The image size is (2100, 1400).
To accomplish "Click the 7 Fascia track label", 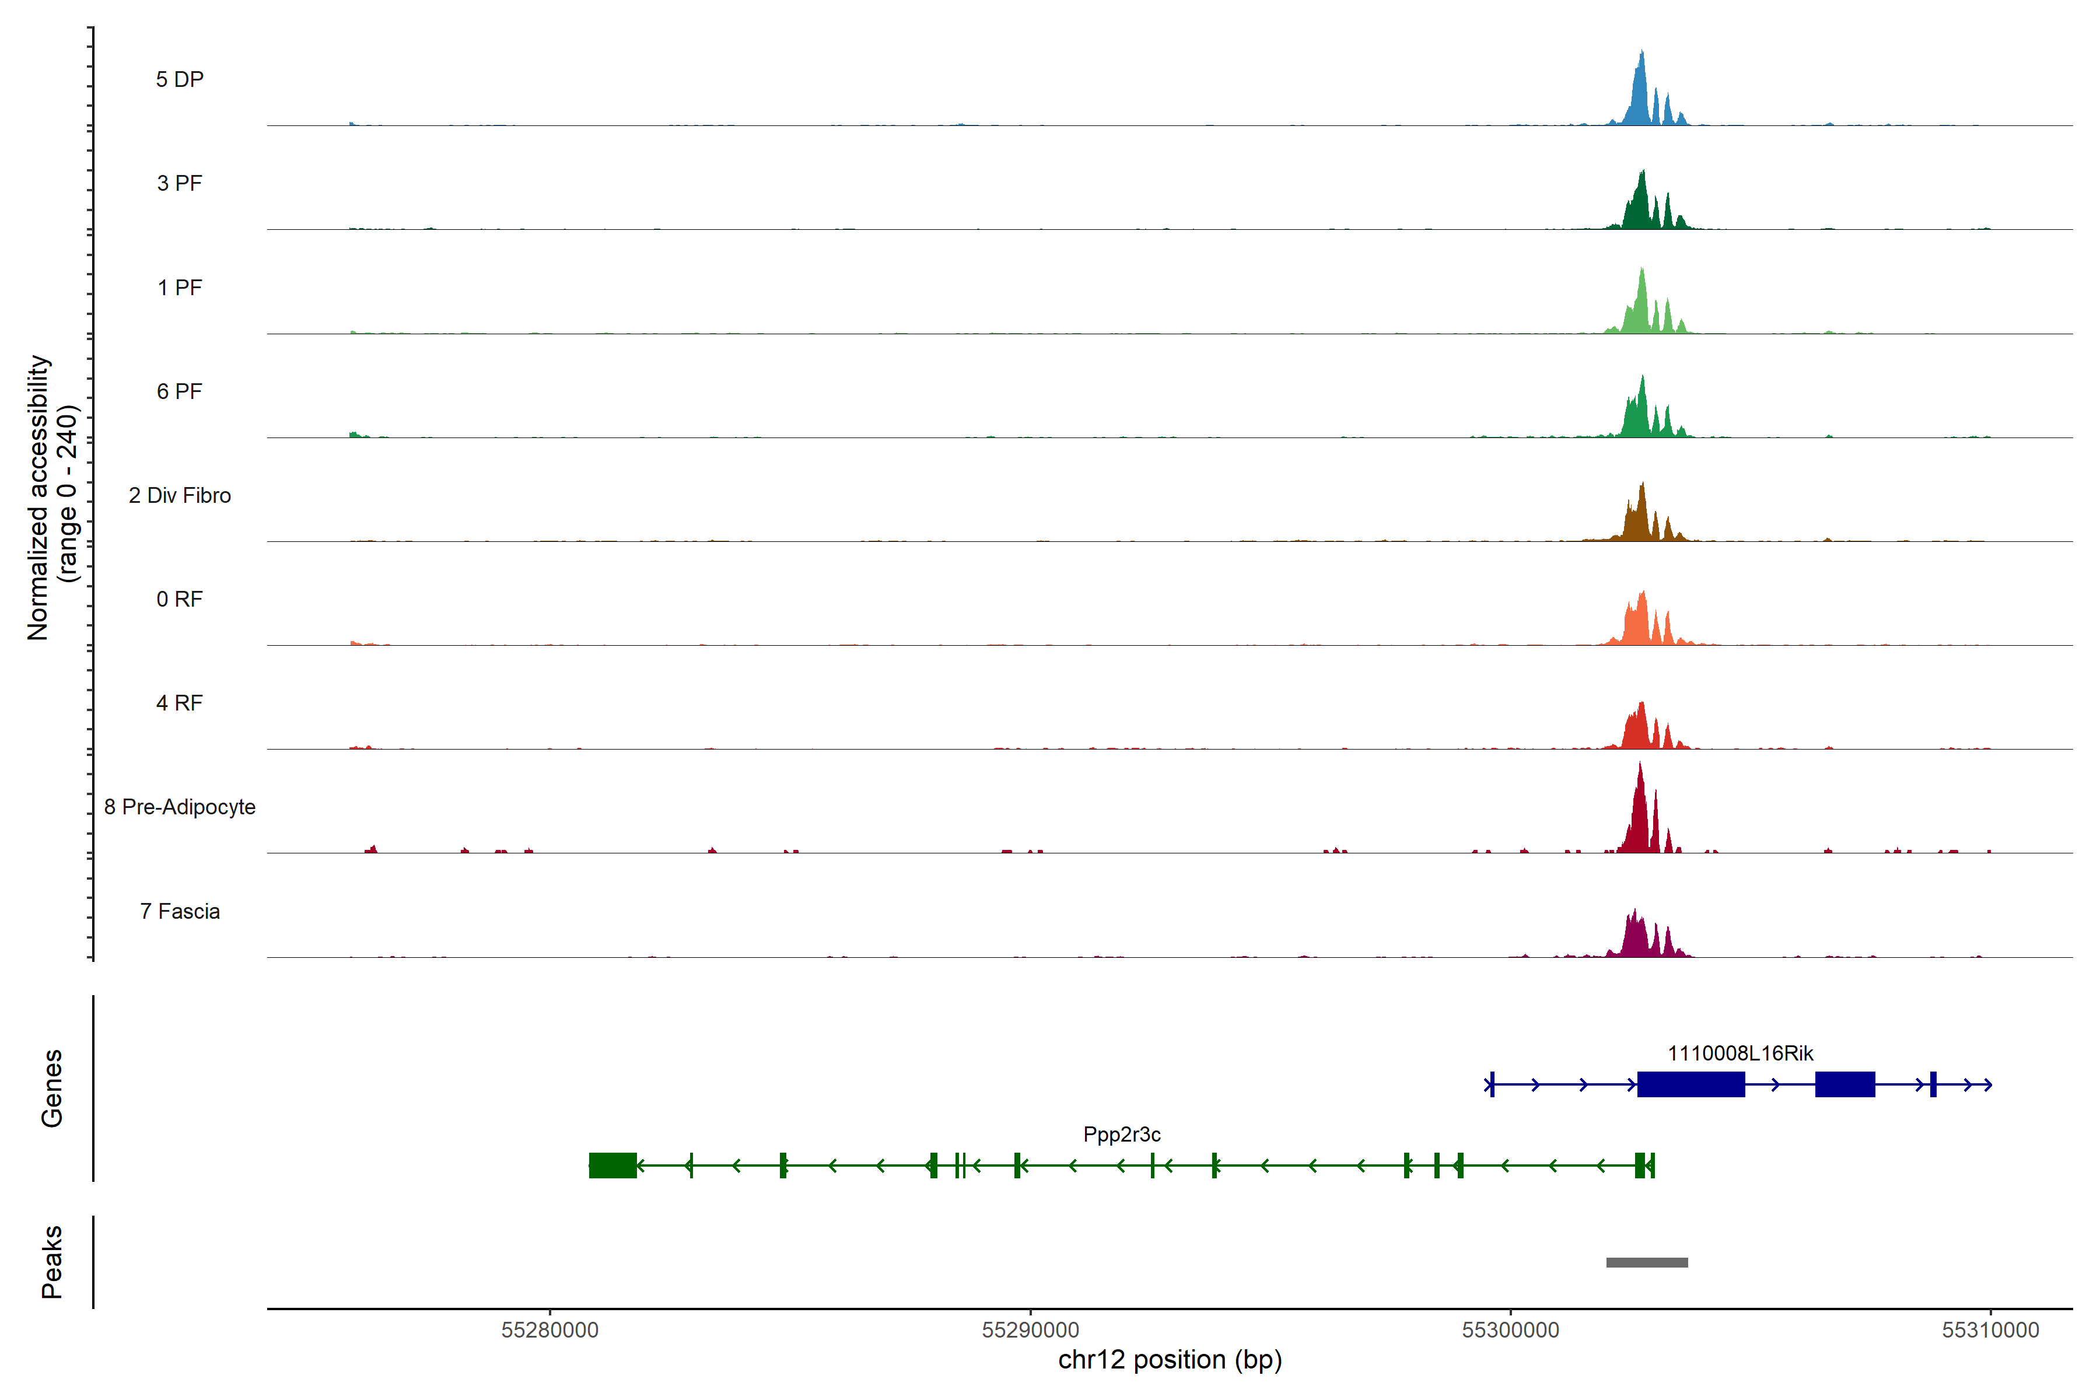I will 180,912.
